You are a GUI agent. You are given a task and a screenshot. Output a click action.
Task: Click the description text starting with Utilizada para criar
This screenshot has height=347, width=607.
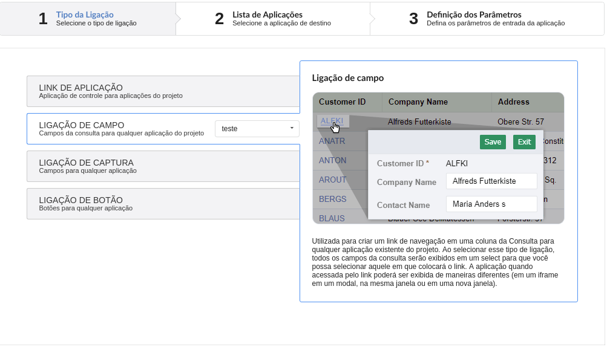click(435, 262)
